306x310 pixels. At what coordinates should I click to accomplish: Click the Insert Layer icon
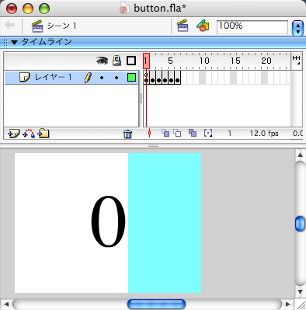point(13,134)
